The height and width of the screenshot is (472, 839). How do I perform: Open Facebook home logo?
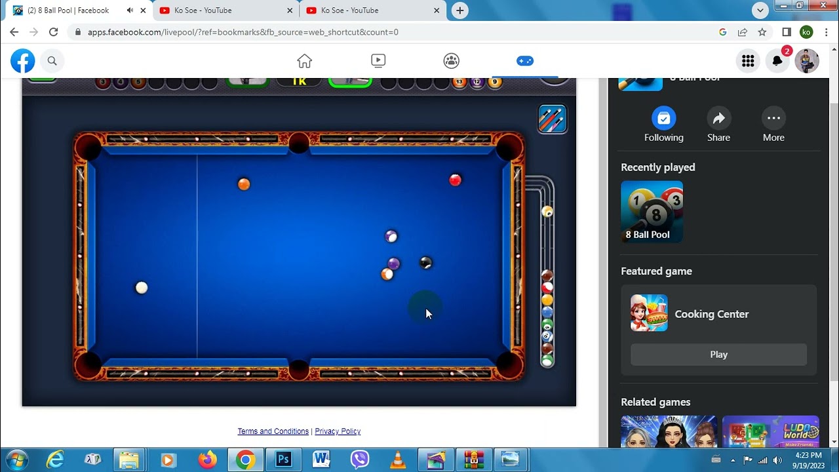[x=22, y=61]
